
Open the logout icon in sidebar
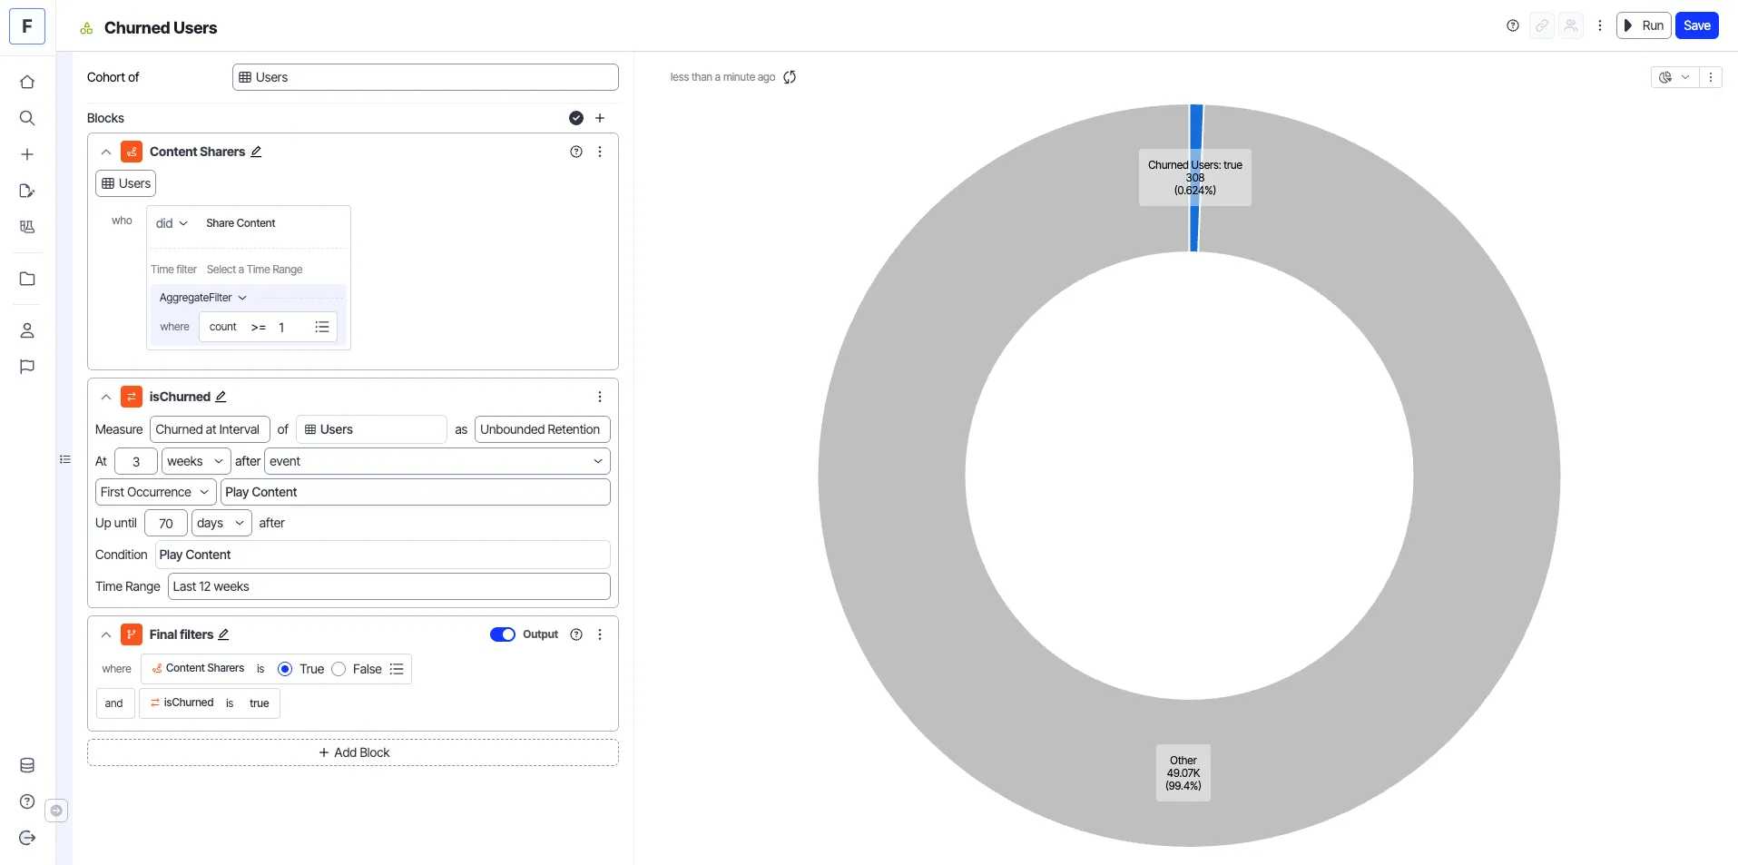(x=27, y=838)
